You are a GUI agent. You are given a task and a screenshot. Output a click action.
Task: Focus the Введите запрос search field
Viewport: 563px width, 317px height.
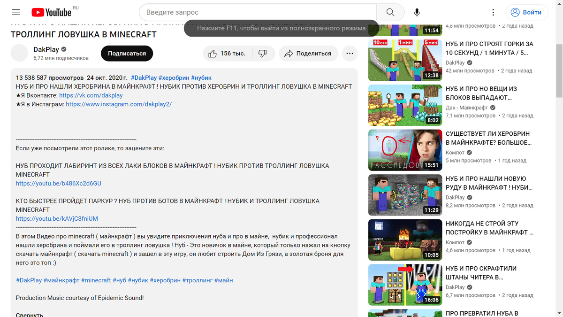point(258,12)
